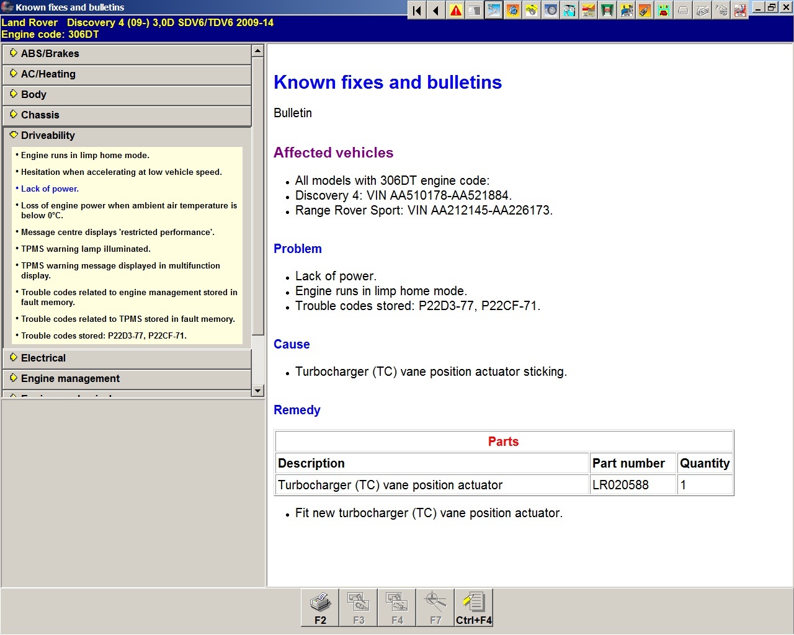Screen dimensions: 794x635
Task: Click the last red-blue toolbar icon
Action: click(x=740, y=11)
